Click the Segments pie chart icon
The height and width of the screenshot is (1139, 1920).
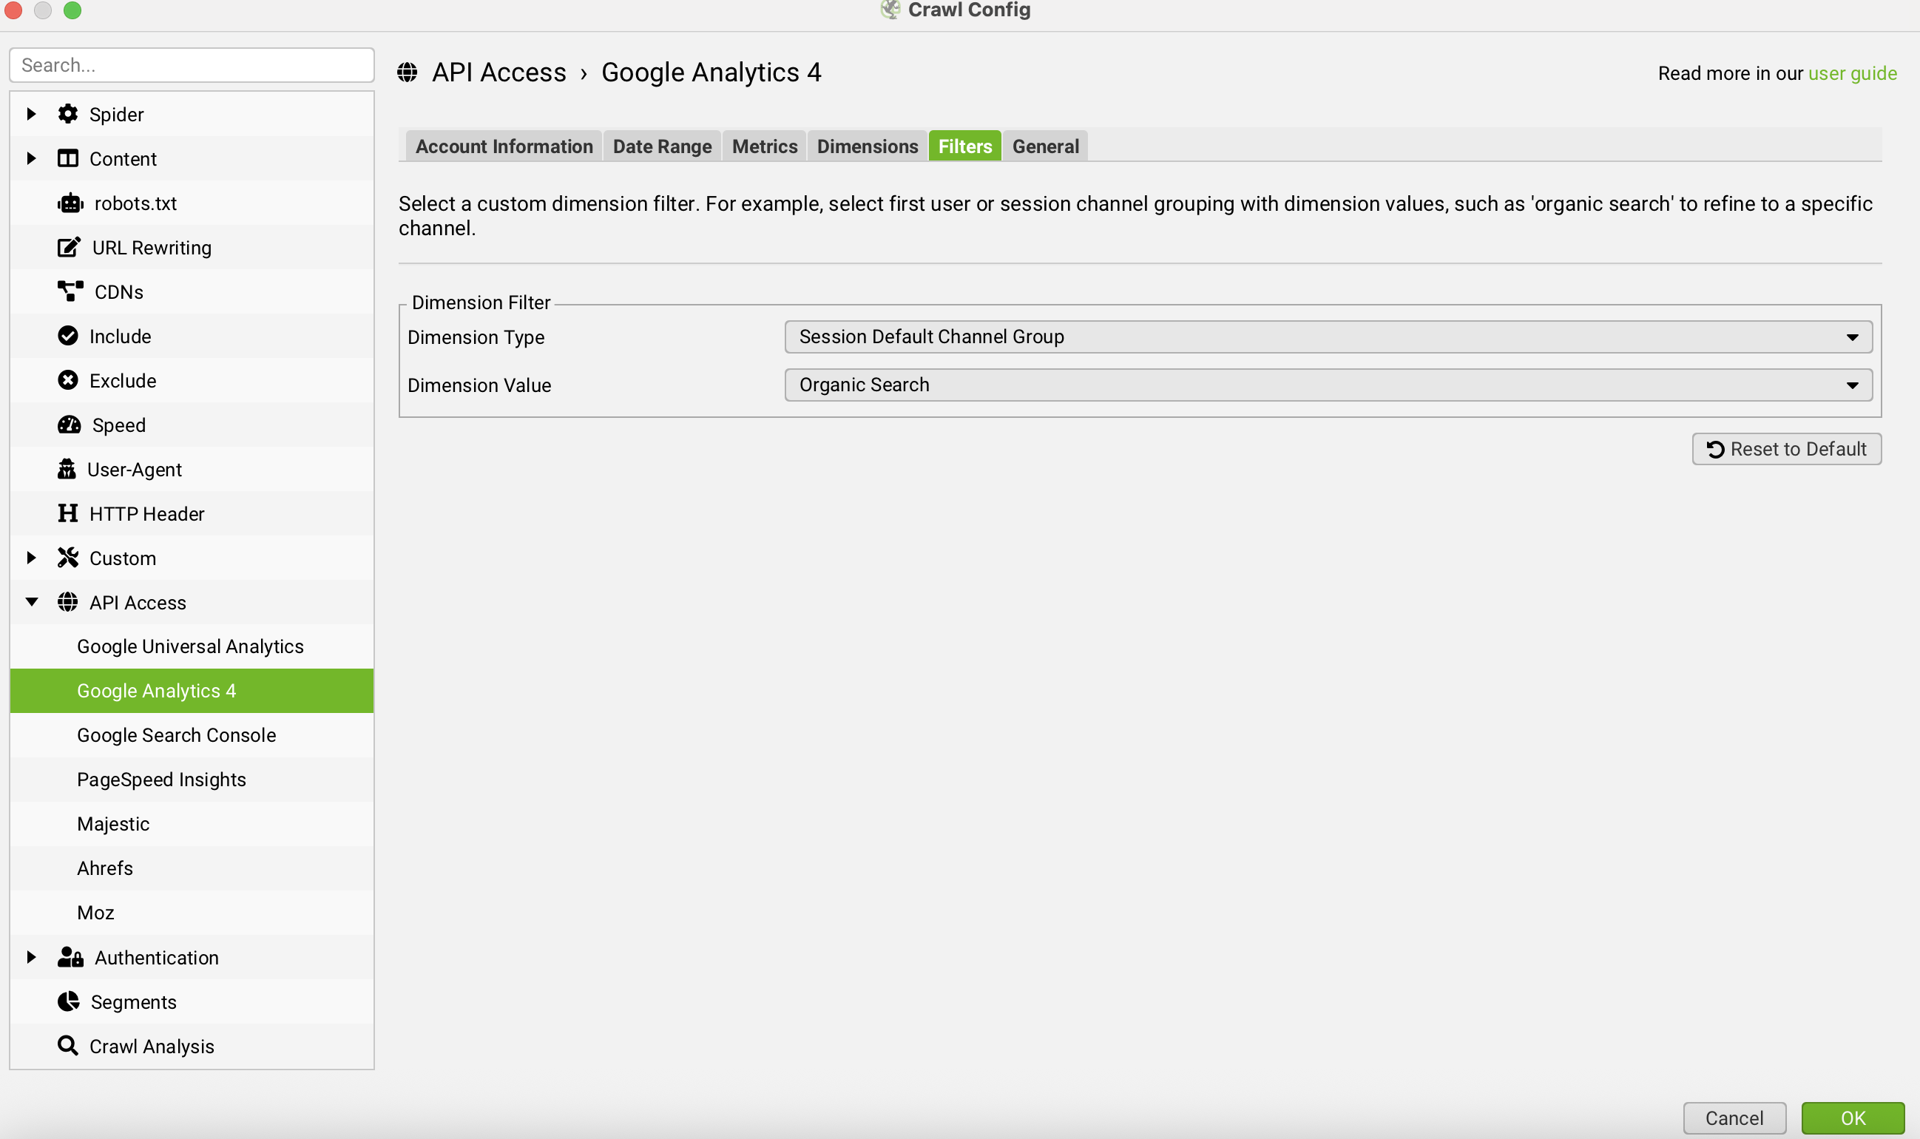tap(68, 1001)
